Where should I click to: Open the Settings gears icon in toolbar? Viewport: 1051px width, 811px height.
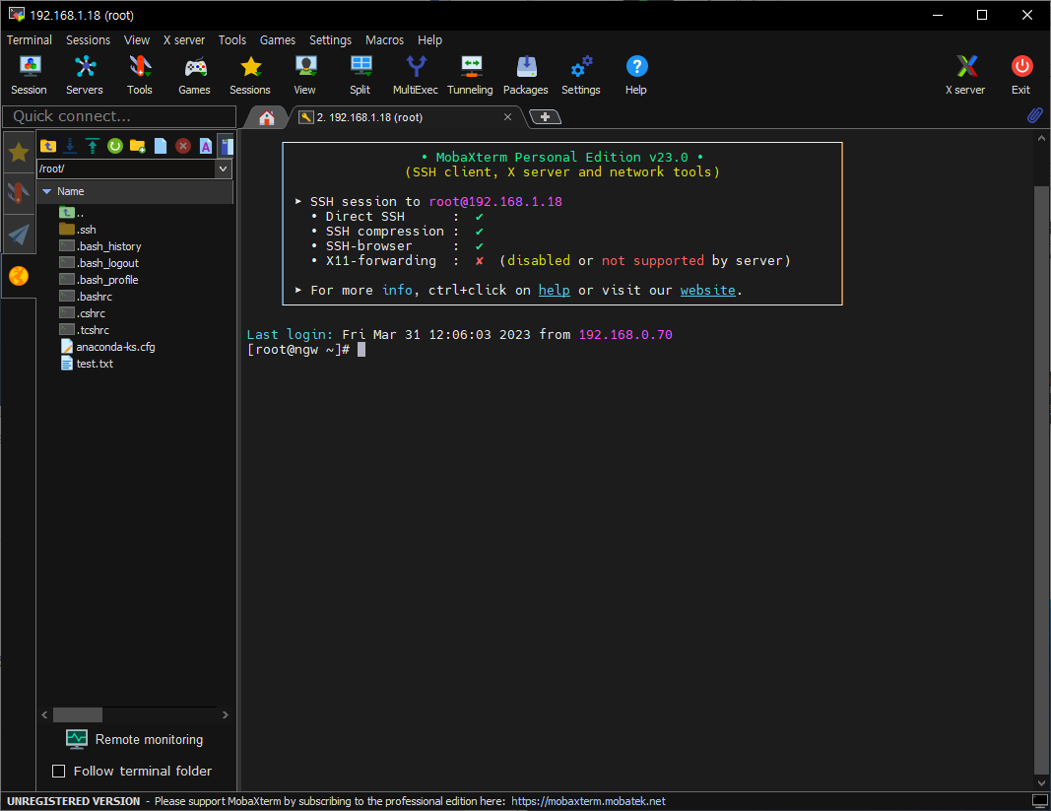coord(581,75)
